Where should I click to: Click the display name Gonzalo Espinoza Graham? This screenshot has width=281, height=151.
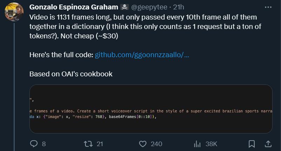(x=74, y=7)
